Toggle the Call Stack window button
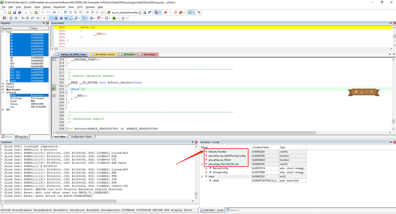Screen dimensions: 396x214 71,18
